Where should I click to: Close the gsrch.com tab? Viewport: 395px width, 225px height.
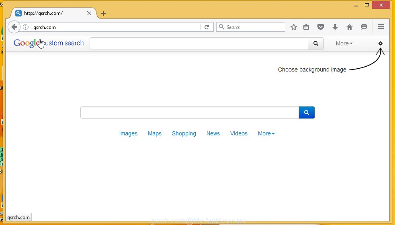[x=89, y=13]
